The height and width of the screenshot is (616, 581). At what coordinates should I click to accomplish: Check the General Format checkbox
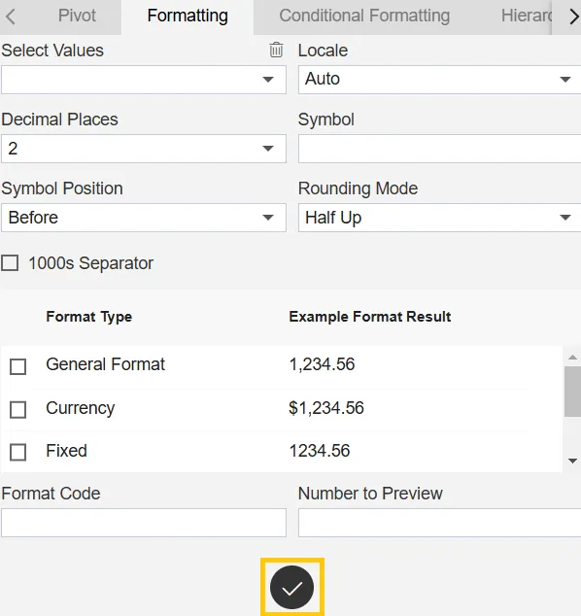point(18,366)
